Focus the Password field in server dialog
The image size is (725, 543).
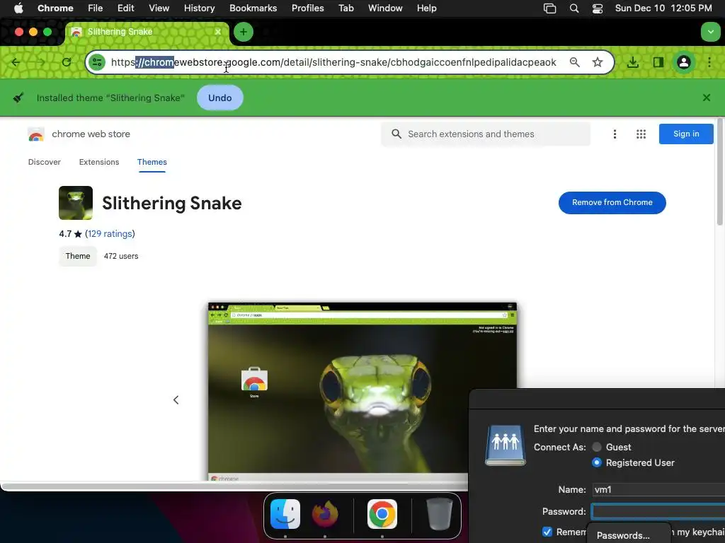click(658, 512)
